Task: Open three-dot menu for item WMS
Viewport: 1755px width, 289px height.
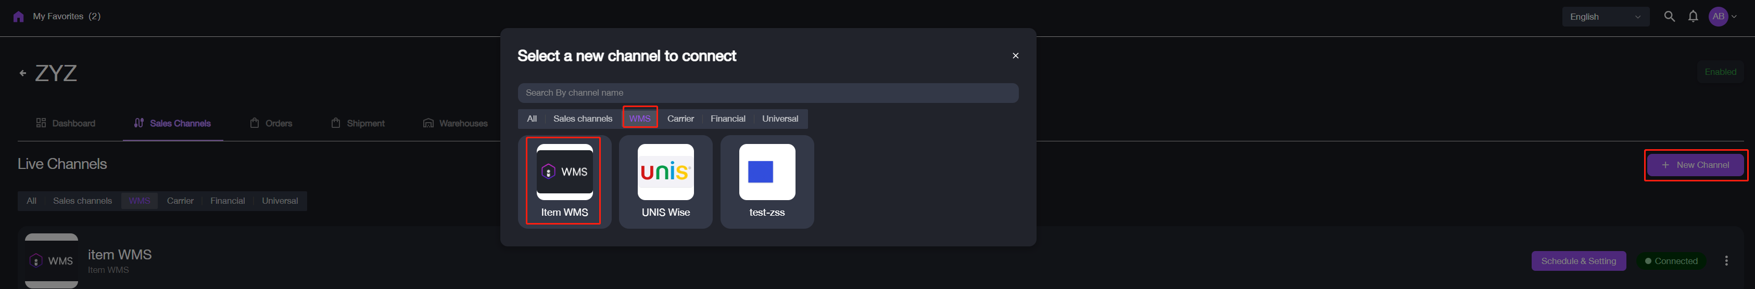Action: 1726,261
